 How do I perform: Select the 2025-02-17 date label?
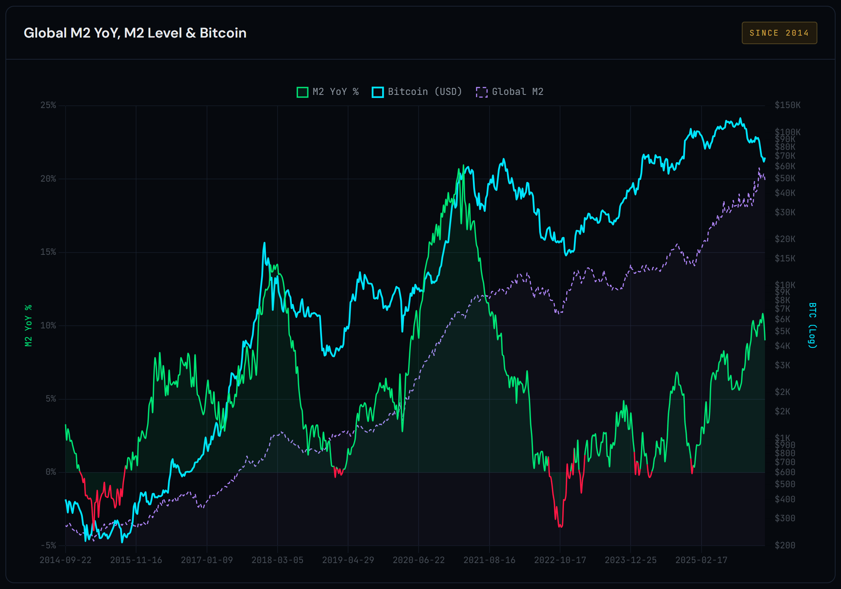(x=702, y=560)
